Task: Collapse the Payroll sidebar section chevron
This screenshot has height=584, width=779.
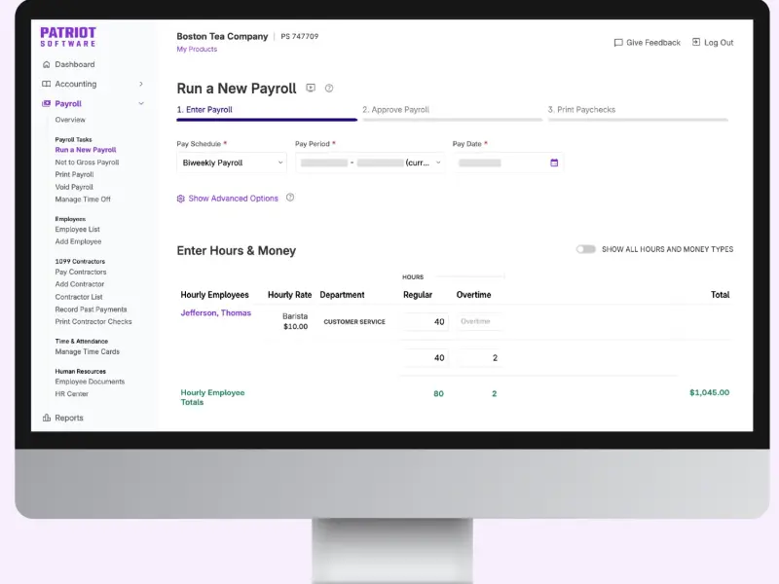Action: [141, 103]
